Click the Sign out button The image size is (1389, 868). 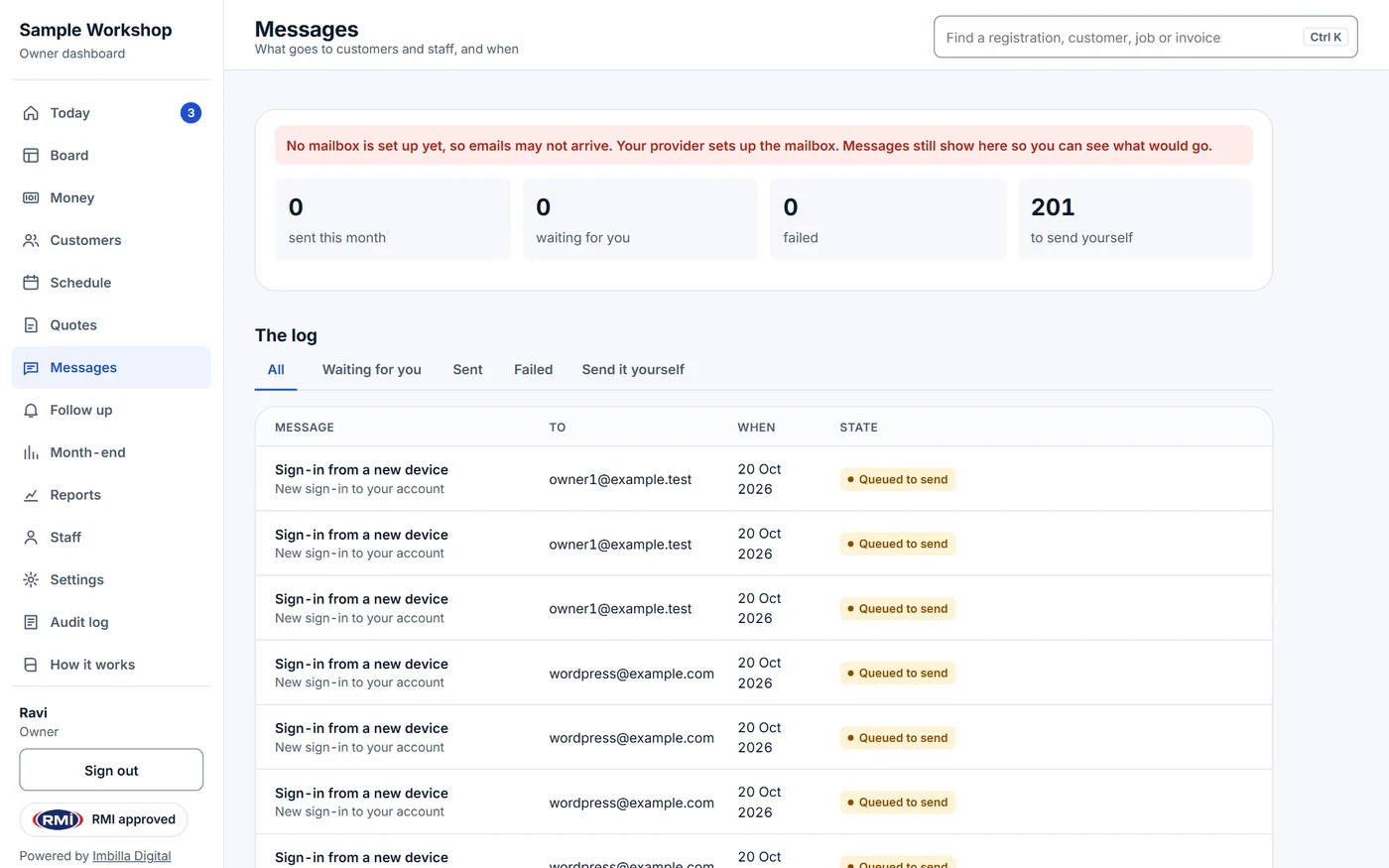(111, 770)
